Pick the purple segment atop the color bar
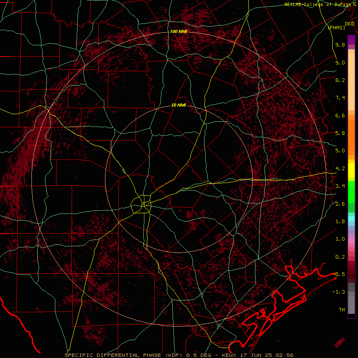The image size is (358, 358). [x=351, y=40]
